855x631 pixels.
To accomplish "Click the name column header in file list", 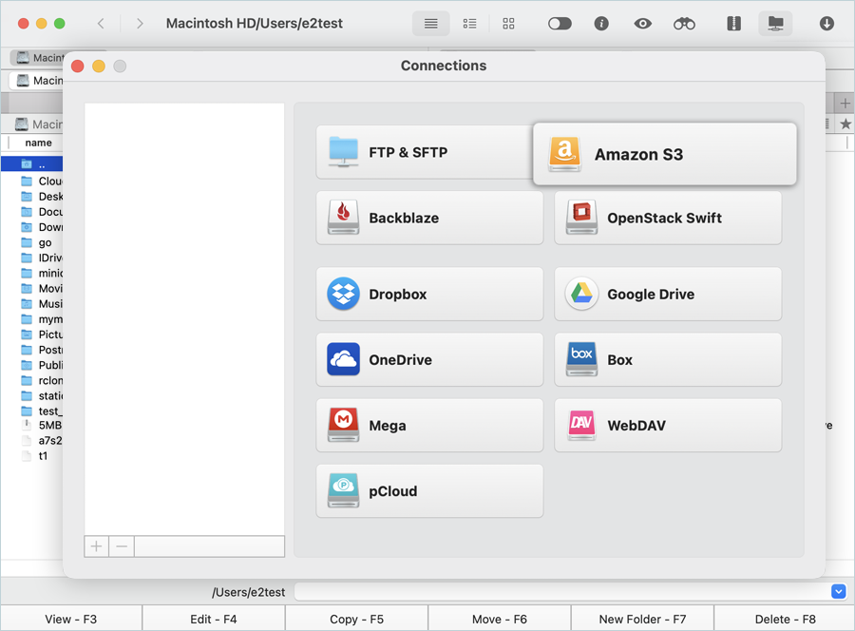I will pos(38,143).
